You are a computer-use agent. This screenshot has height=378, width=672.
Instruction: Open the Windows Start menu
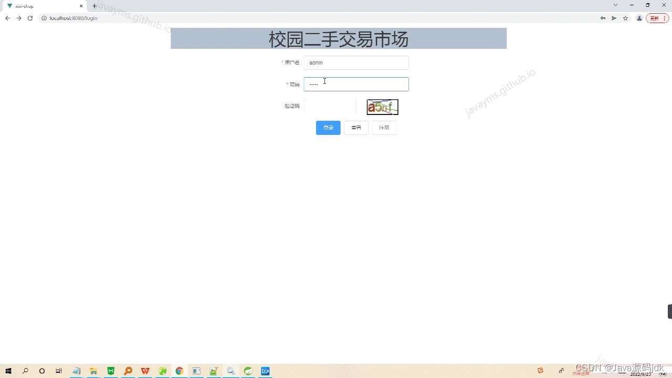(x=8, y=371)
